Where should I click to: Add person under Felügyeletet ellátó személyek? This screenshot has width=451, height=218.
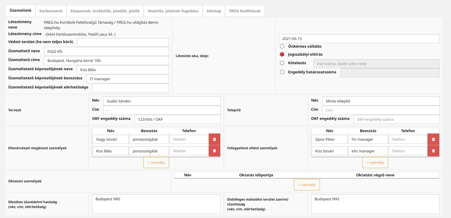tap(375, 163)
